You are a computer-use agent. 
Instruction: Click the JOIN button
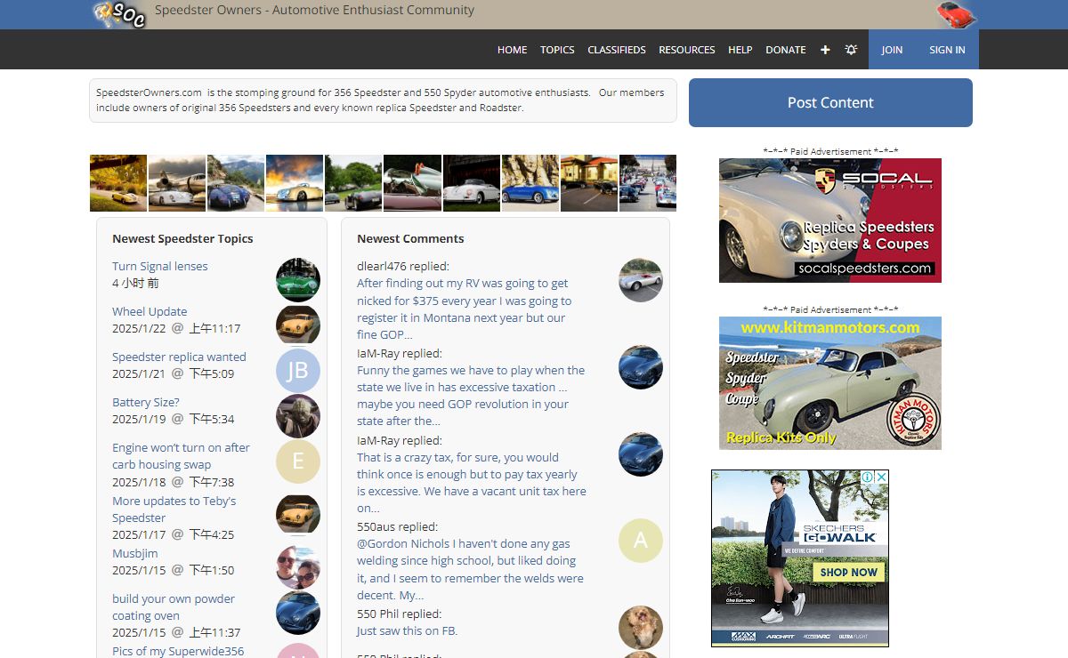tap(892, 50)
